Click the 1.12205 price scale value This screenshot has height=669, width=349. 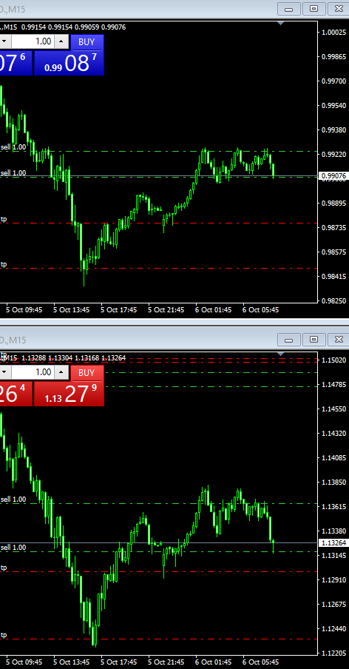click(334, 653)
